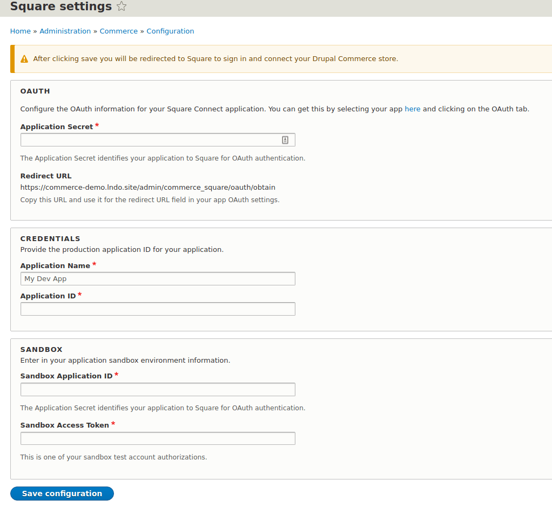Image resolution: width=552 pixels, height=513 pixels.
Task: Click the Sandbox Application ID input box
Action: (x=157, y=389)
